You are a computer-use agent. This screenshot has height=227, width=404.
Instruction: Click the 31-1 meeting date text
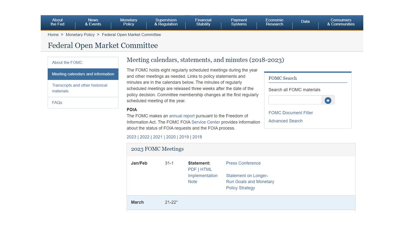[x=169, y=163]
